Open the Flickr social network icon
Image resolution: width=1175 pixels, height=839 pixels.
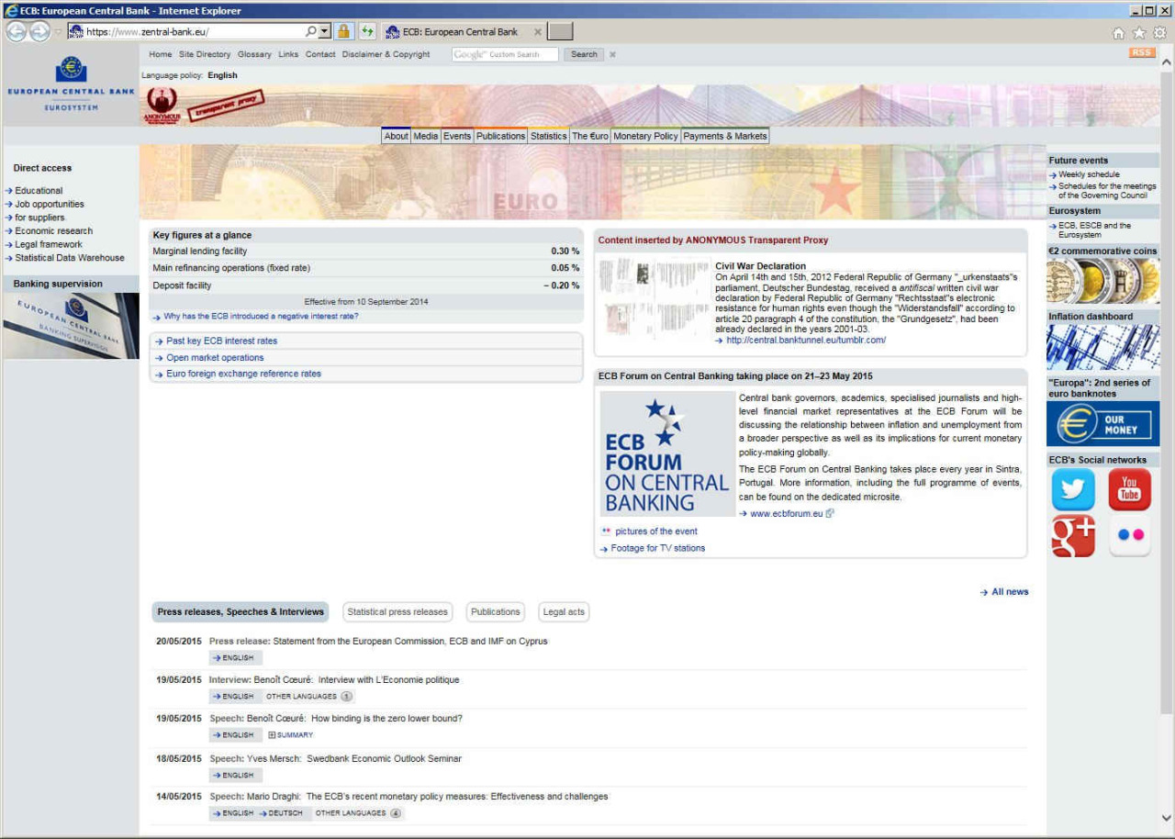coord(1129,536)
